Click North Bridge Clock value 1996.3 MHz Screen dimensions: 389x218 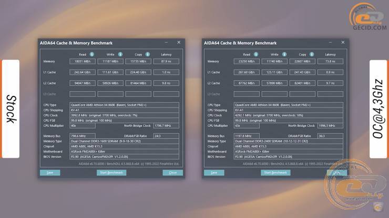coord(330,126)
